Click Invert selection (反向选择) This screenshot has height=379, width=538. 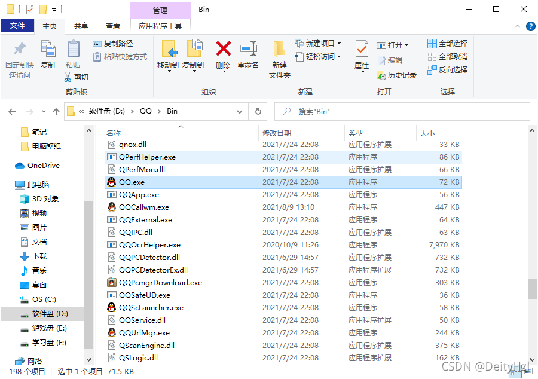coord(447,69)
